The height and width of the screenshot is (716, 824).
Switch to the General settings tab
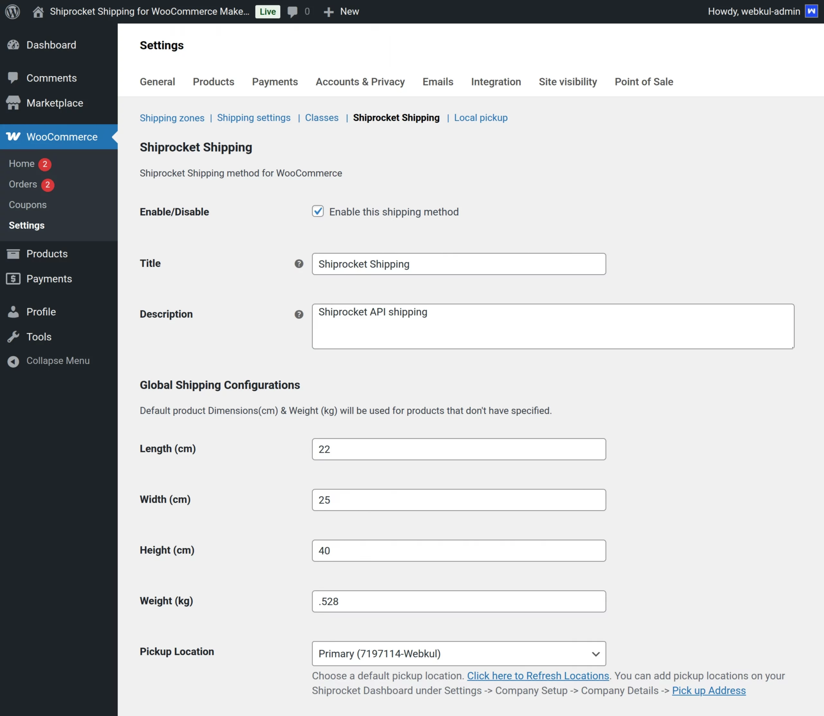point(157,82)
